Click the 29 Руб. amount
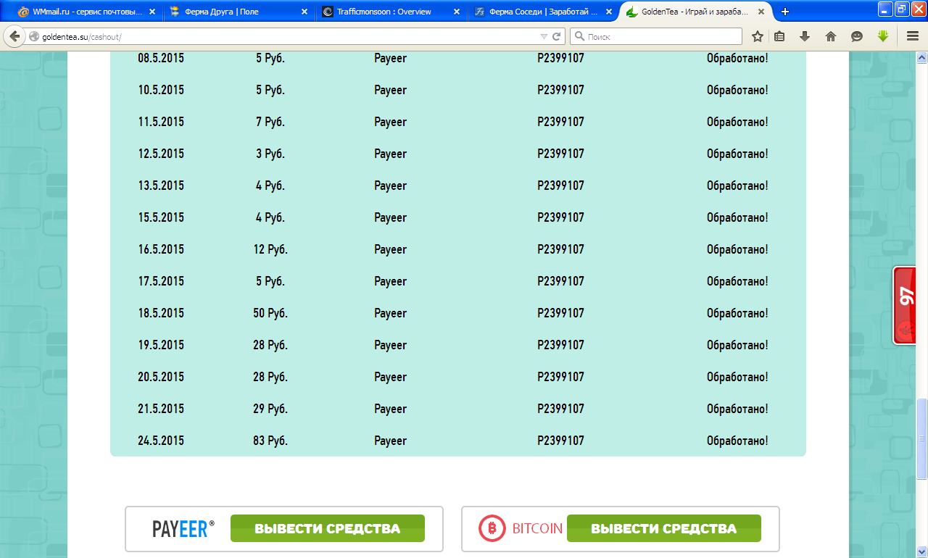This screenshot has width=928, height=558. pos(270,409)
